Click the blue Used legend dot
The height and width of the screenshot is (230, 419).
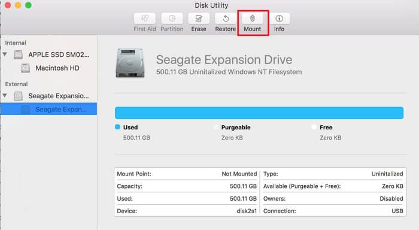(117, 127)
